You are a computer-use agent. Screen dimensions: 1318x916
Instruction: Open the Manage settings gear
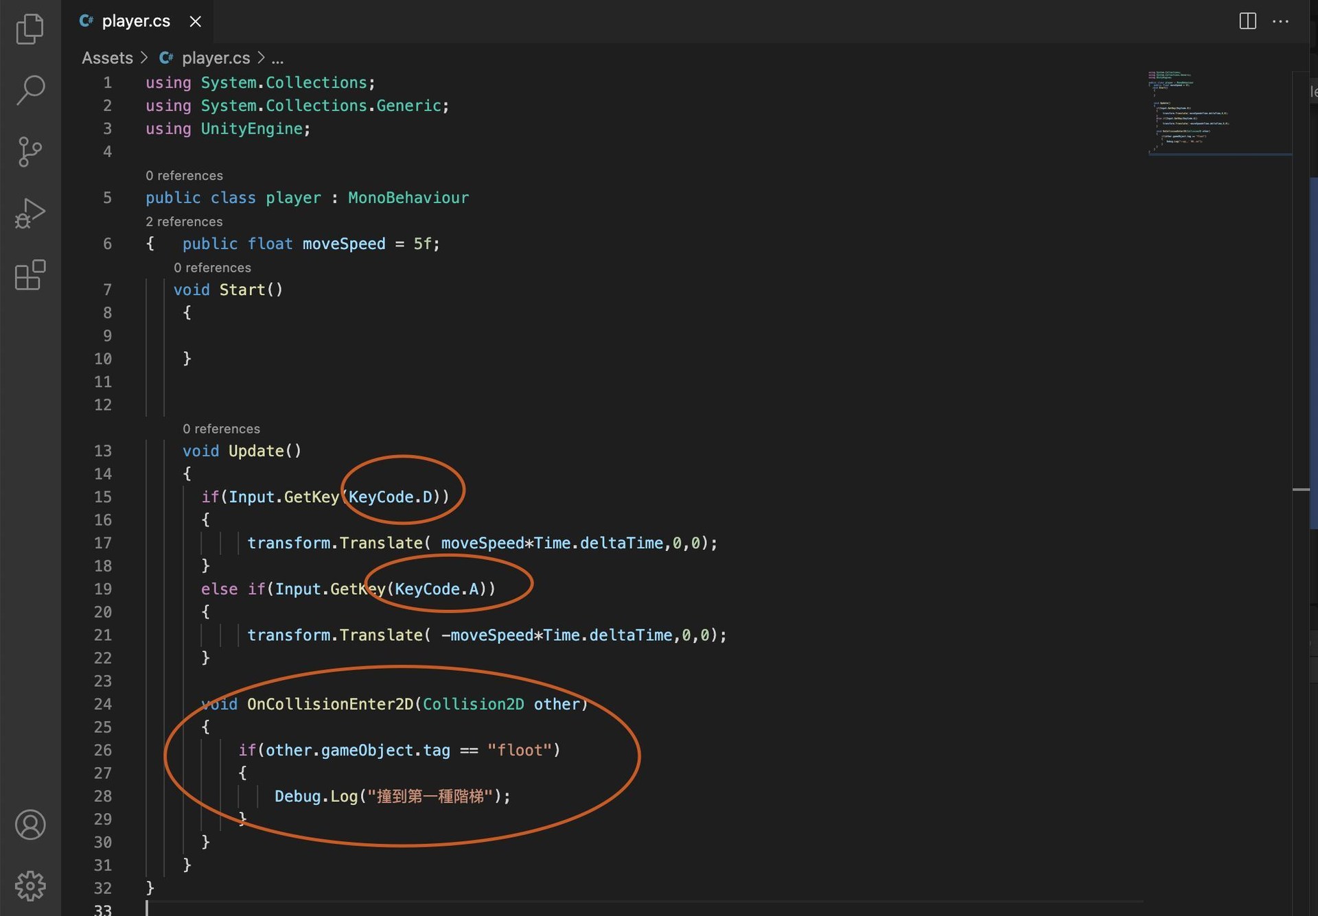pyautogui.click(x=30, y=886)
